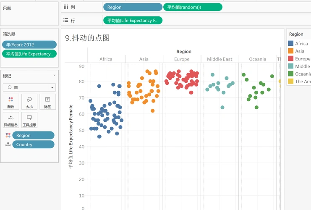Screen dimensions: 311x210
Task: Select the 平均值(random()) pill on Columns shelf
Action: [193, 7]
